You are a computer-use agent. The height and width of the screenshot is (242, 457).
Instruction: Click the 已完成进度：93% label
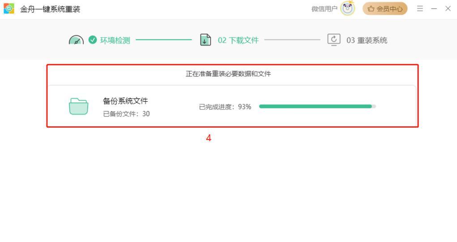[225, 107]
